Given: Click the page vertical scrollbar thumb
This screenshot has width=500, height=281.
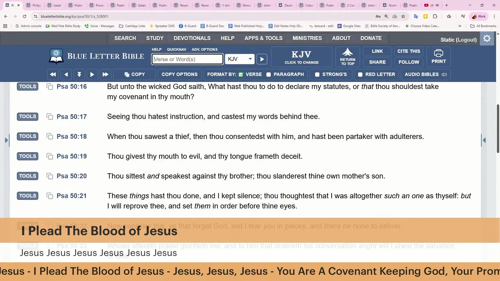Looking at the screenshot, I should point(498,129).
